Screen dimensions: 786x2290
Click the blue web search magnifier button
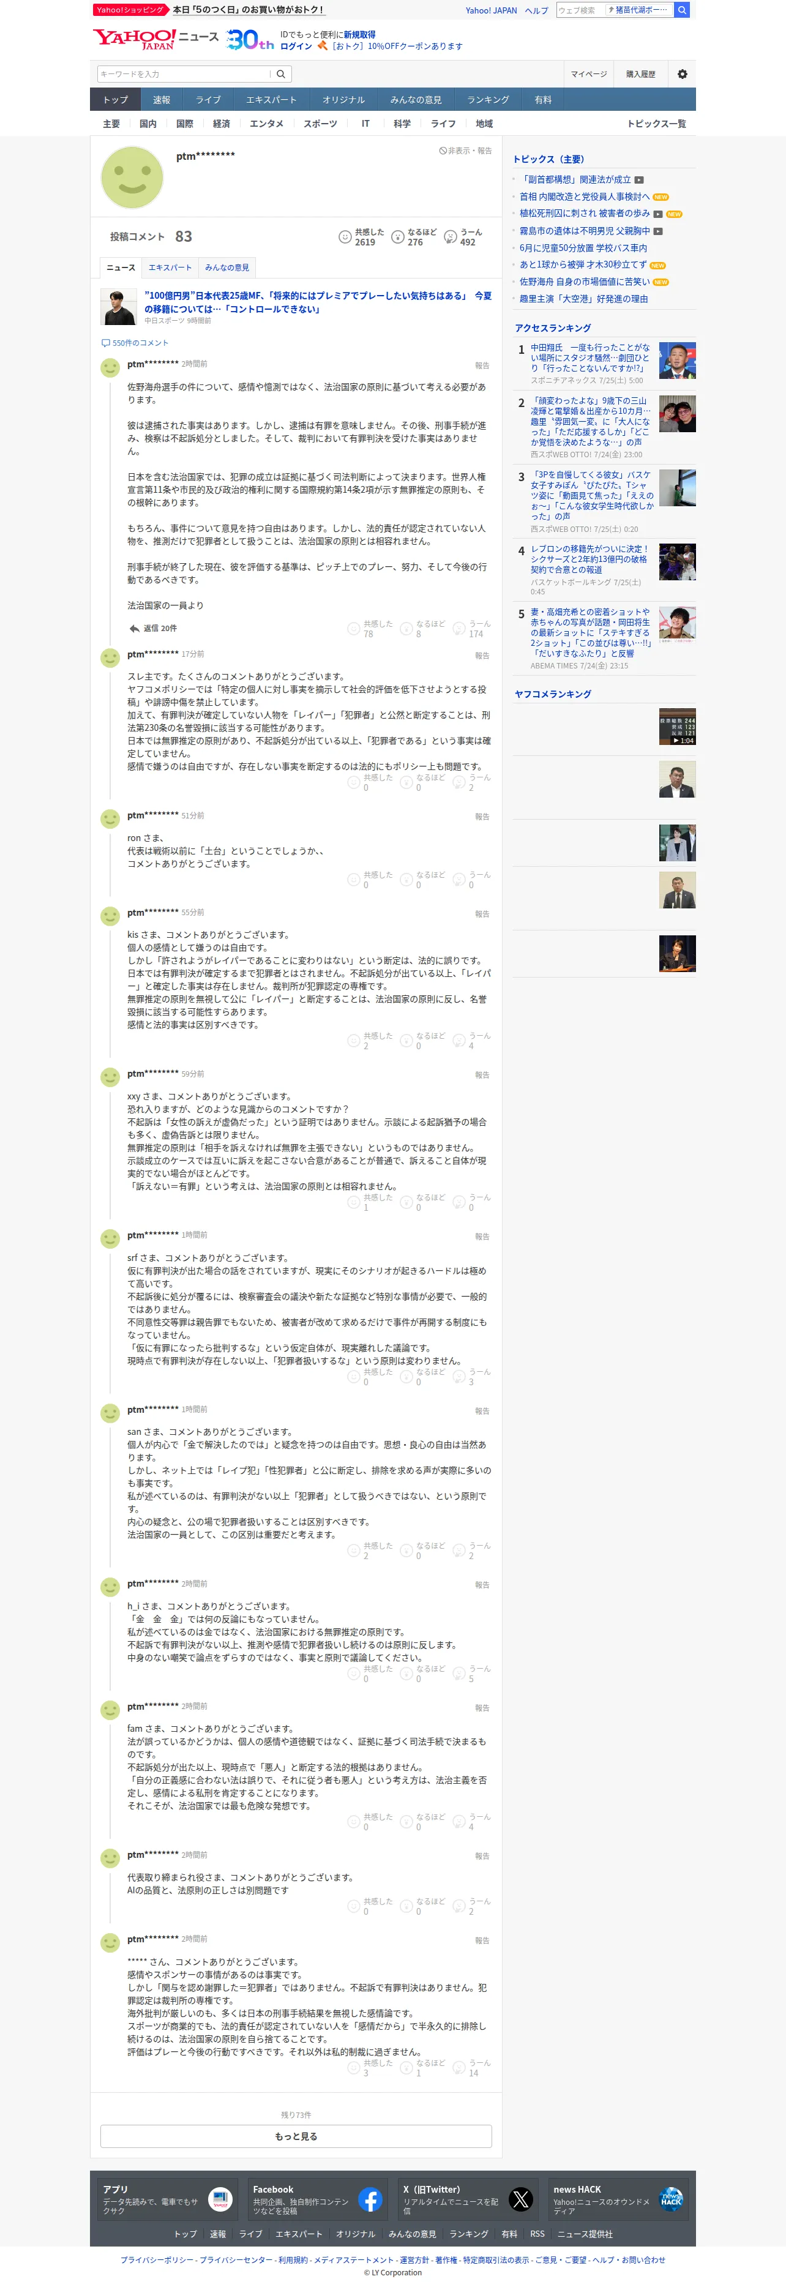click(682, 10)
